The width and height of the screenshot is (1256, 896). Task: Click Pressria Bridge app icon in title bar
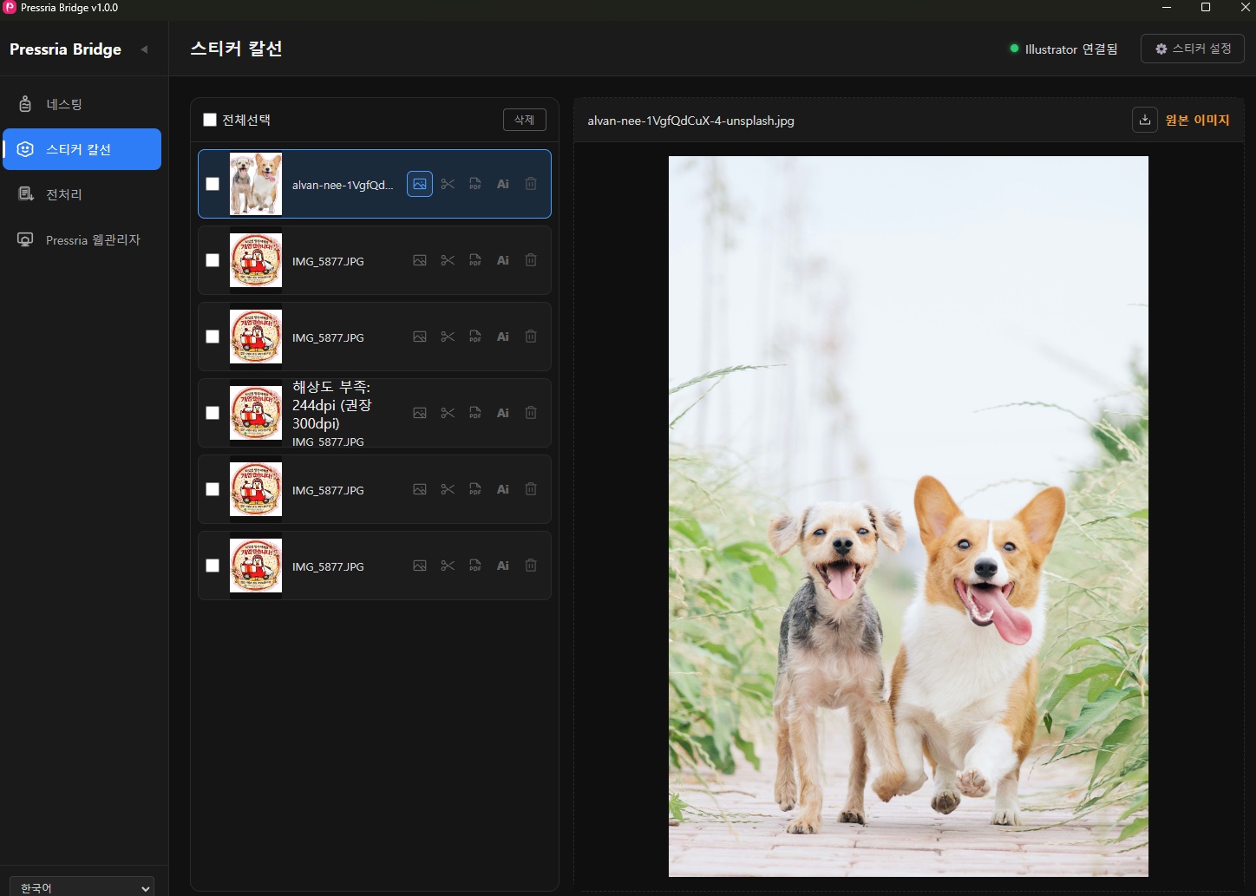click(x=10, y=8)
